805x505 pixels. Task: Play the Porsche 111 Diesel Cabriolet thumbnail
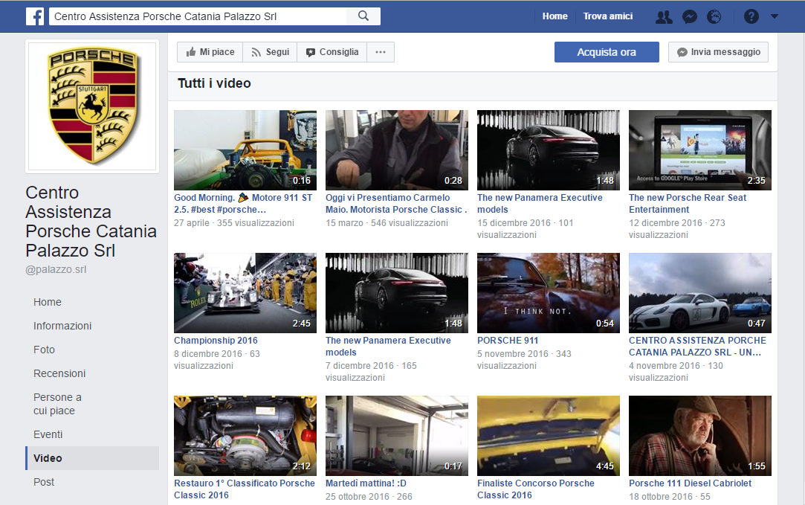(700, 436)
